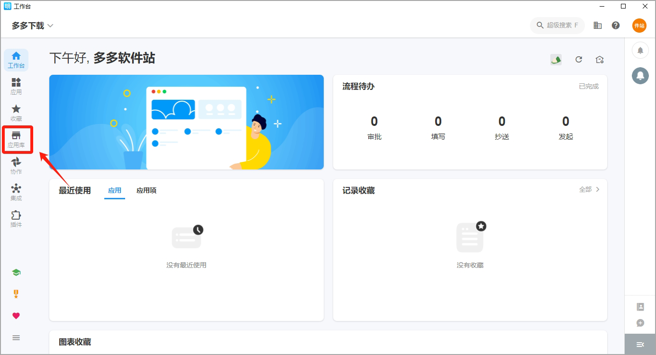Open the 插件 (Plugins) puzzle icon
The width and height of the screenshot is (656, 355).
[16, 219]
